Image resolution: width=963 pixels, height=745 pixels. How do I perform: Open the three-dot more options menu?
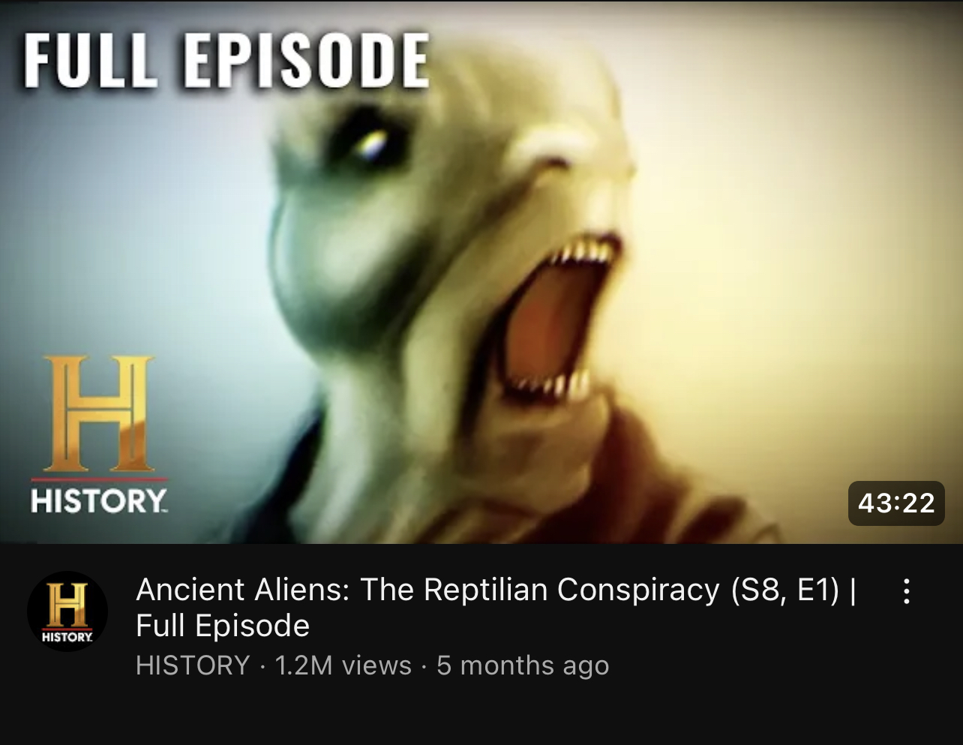(907, 591)
